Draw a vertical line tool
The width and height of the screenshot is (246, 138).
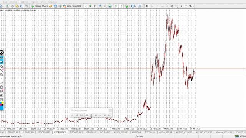pos(158,6)
